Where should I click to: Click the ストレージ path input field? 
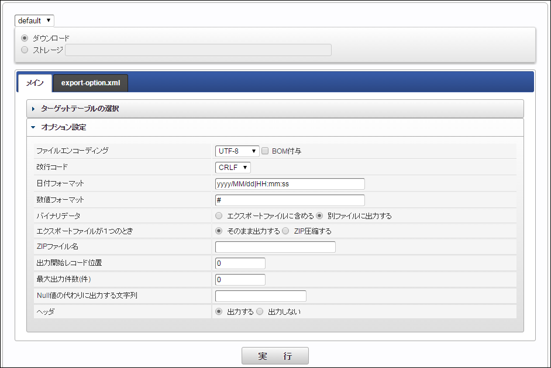click(198, 50)
